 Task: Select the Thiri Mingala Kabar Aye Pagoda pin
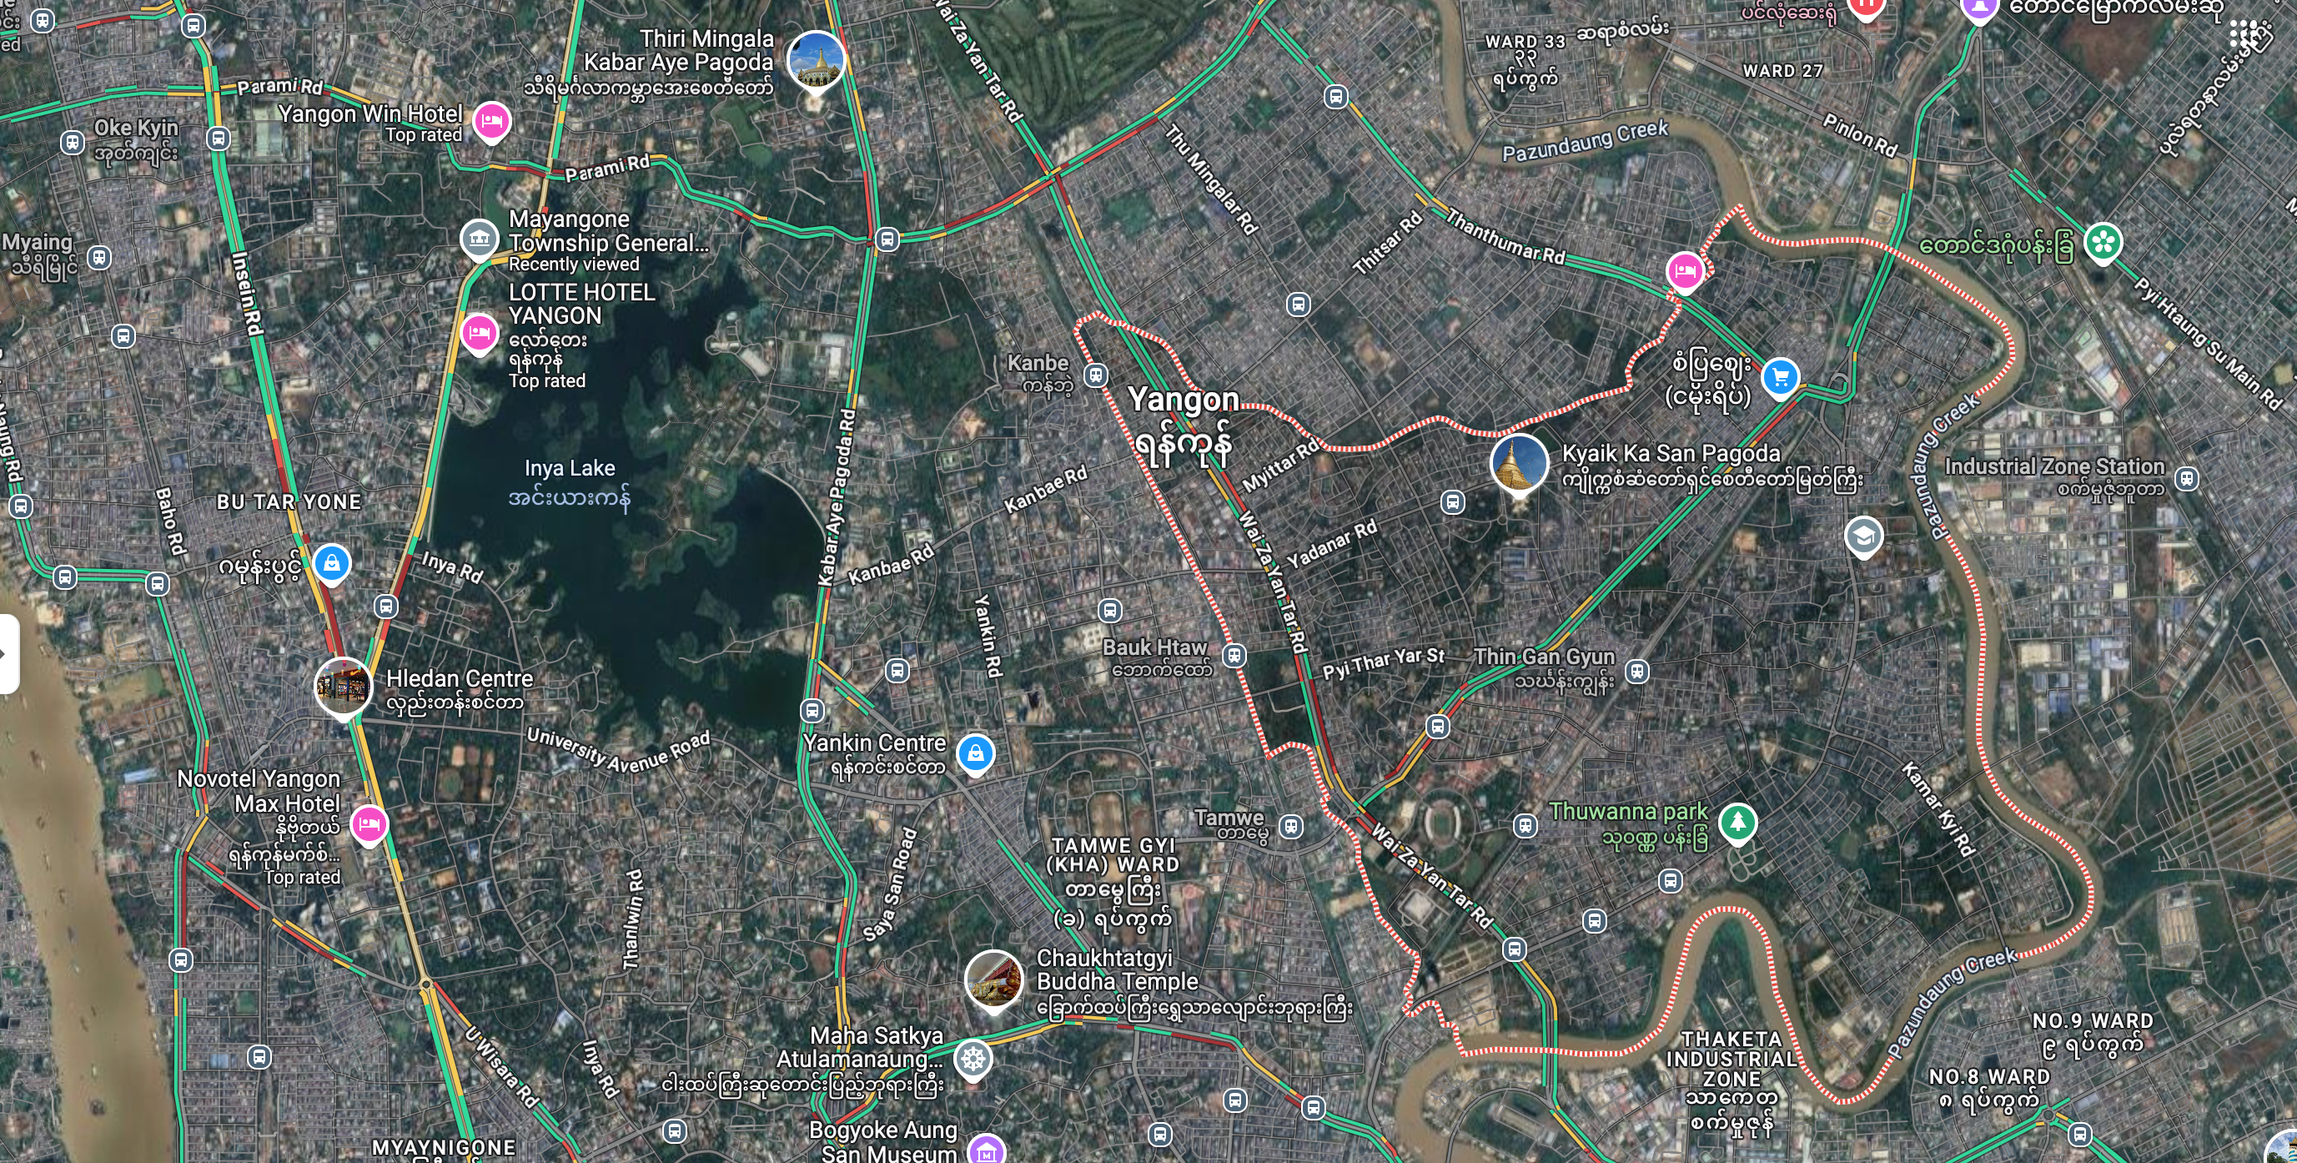click(816, 61)
